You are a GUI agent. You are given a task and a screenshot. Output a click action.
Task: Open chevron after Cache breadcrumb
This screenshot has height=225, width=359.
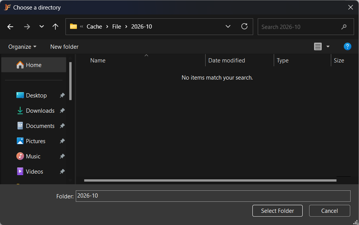pyautogui.click(x=107, y=27)
